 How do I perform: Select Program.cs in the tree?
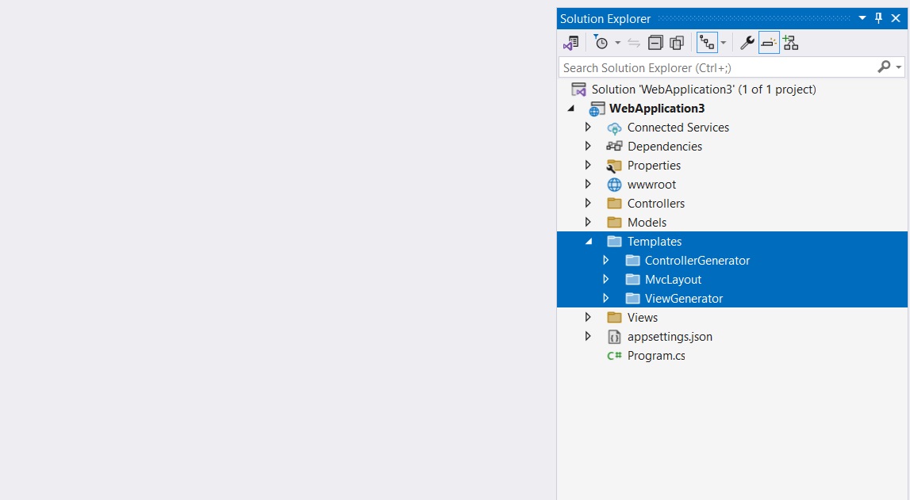[x=655, y=356]
